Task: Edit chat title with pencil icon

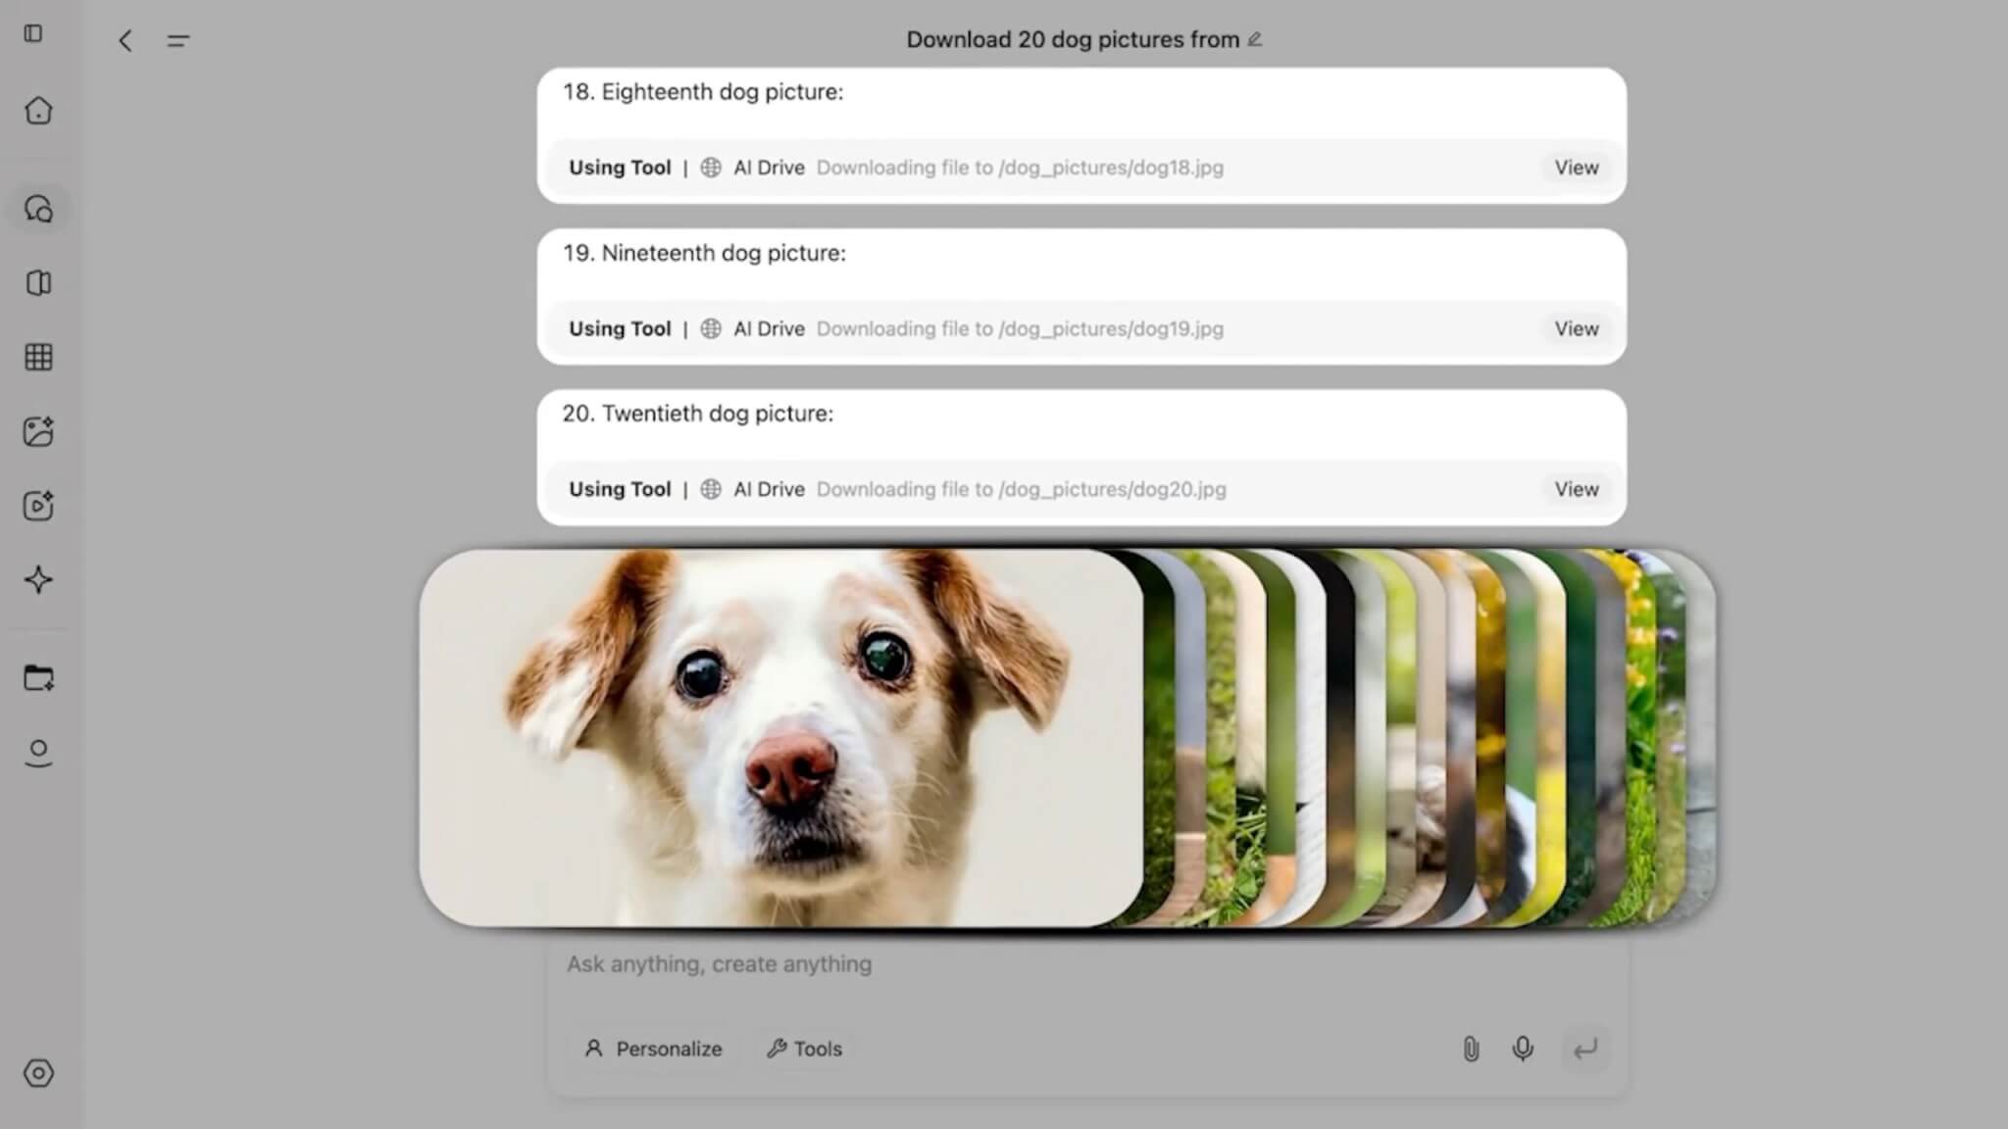Action: pyautogui.click(x=1255, y=39)
